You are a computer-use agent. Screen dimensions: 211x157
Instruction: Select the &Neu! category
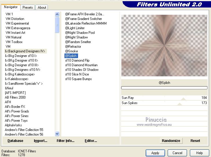click(x=9, y=88)
